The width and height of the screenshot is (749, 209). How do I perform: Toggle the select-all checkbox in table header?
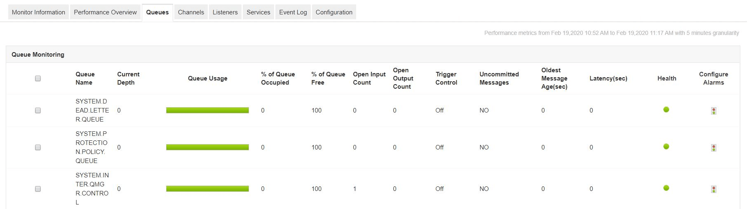point(38,78)
